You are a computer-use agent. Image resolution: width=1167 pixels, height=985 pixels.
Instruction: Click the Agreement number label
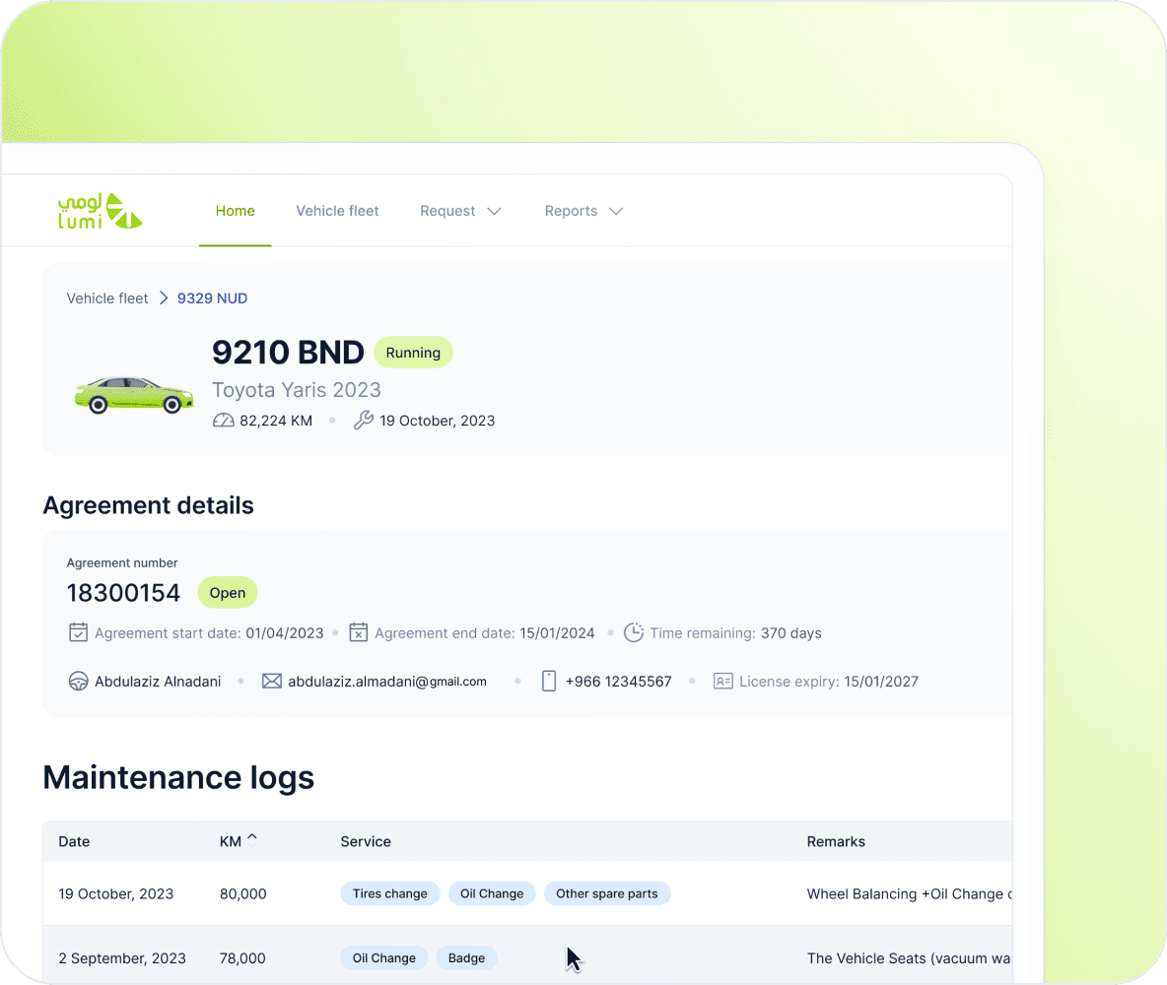tap(122, 563)
